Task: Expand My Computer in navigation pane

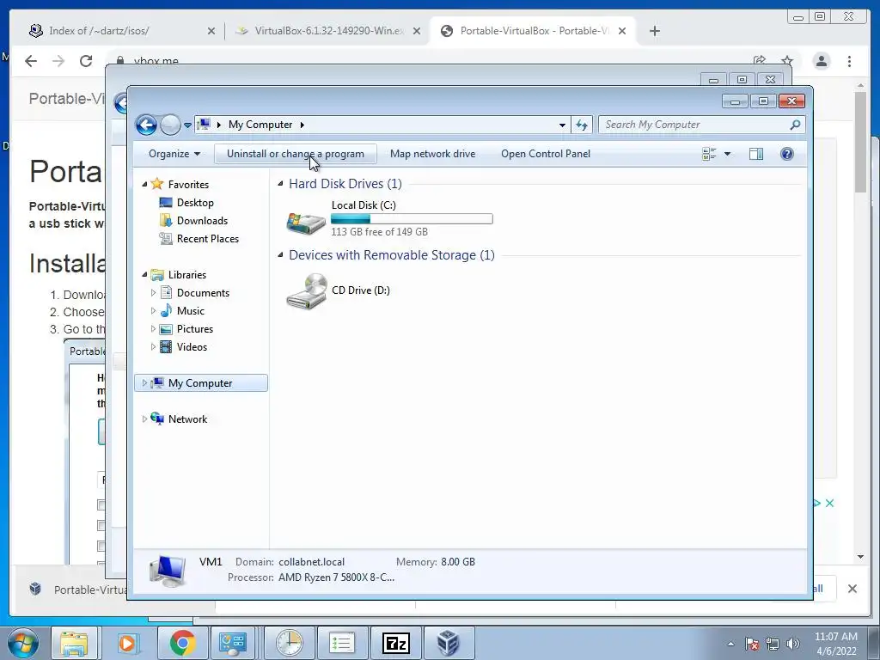Action: point(144,382)
